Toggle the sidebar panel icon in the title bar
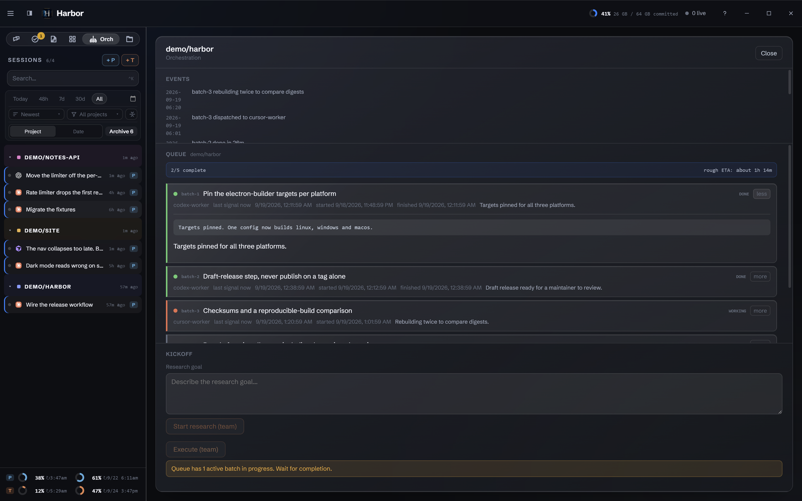The width and height of the screenshot is (802, 501). pyautogui.click(x=30, y=13)
